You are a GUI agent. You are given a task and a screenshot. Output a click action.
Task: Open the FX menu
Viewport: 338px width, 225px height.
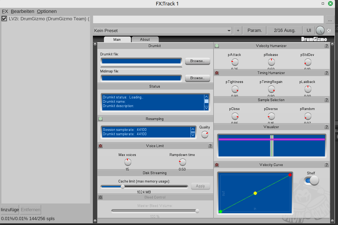point(5,11)
